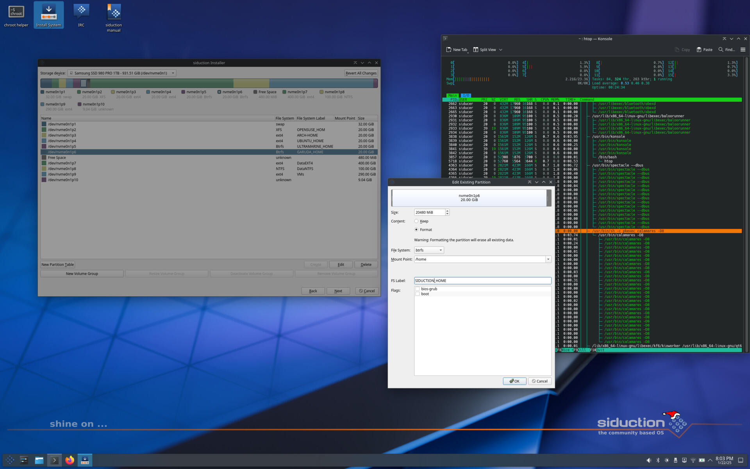Click Revert All Changes button
This screenshot has height=469, width=750.
(x=361, y=73)
